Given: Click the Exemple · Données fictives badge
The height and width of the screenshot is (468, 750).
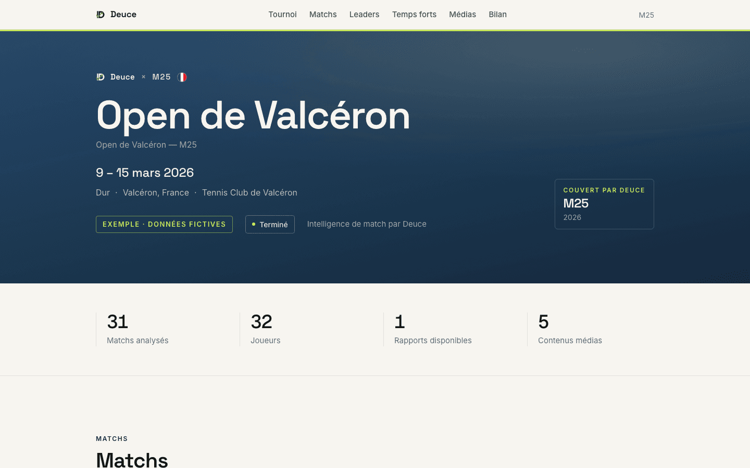Looking at the screenshot, I should coord(164,224).
